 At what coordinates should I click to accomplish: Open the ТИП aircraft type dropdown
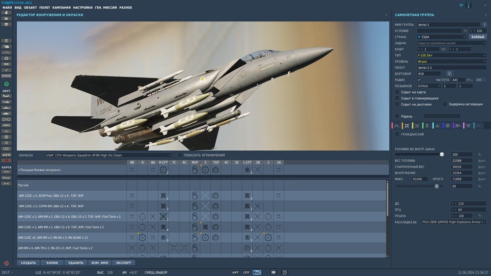click(x=451, y=55)
